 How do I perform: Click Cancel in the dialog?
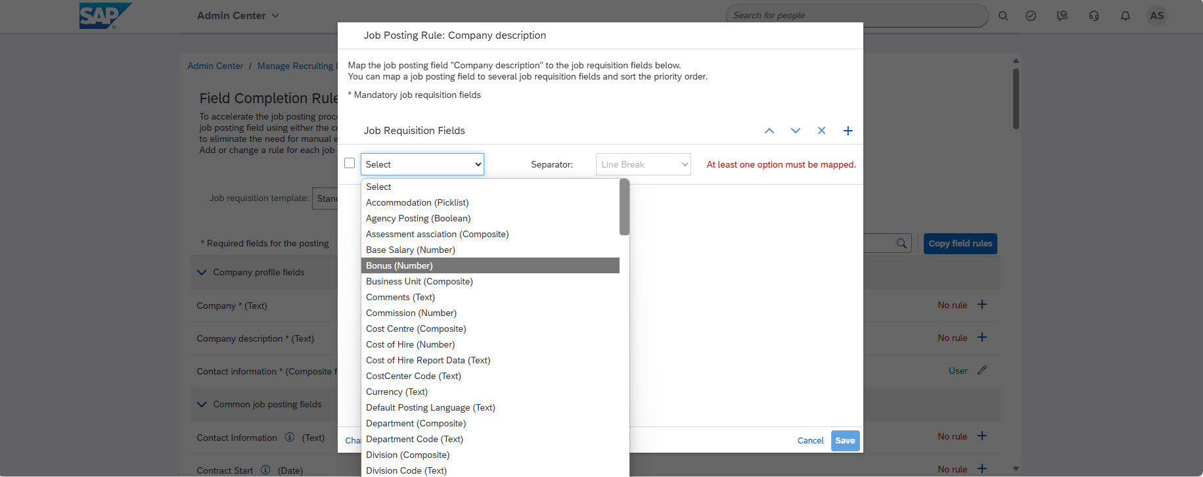(810, 441)
